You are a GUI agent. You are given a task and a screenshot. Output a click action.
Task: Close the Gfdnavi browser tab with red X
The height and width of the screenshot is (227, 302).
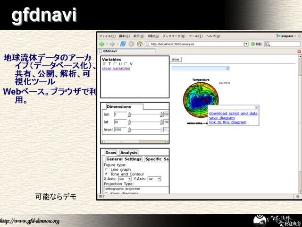(x=299, y=52)
